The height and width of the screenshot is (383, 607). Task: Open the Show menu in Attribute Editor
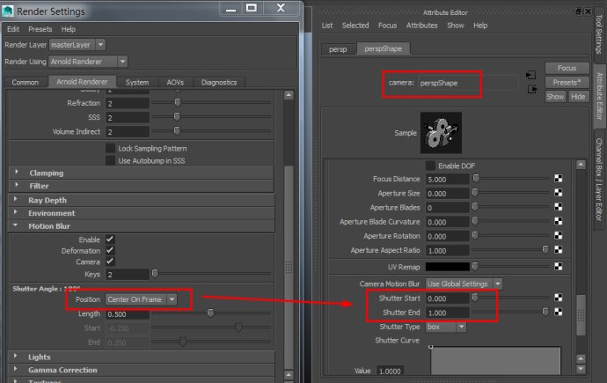456,26
